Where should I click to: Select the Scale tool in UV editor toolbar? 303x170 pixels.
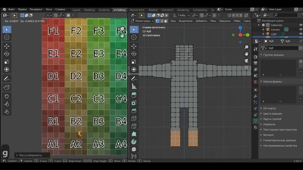(x=7, y=62)
